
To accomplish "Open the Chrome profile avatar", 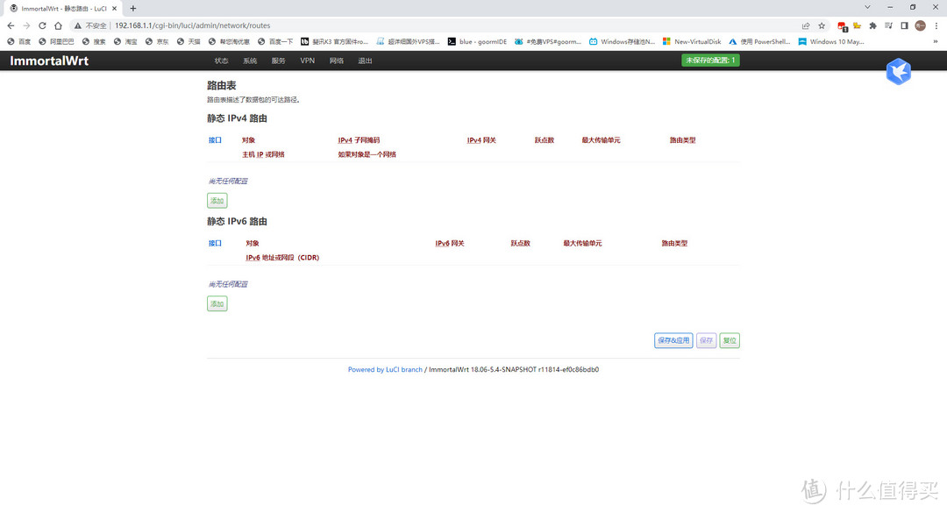I will [920, 25].
